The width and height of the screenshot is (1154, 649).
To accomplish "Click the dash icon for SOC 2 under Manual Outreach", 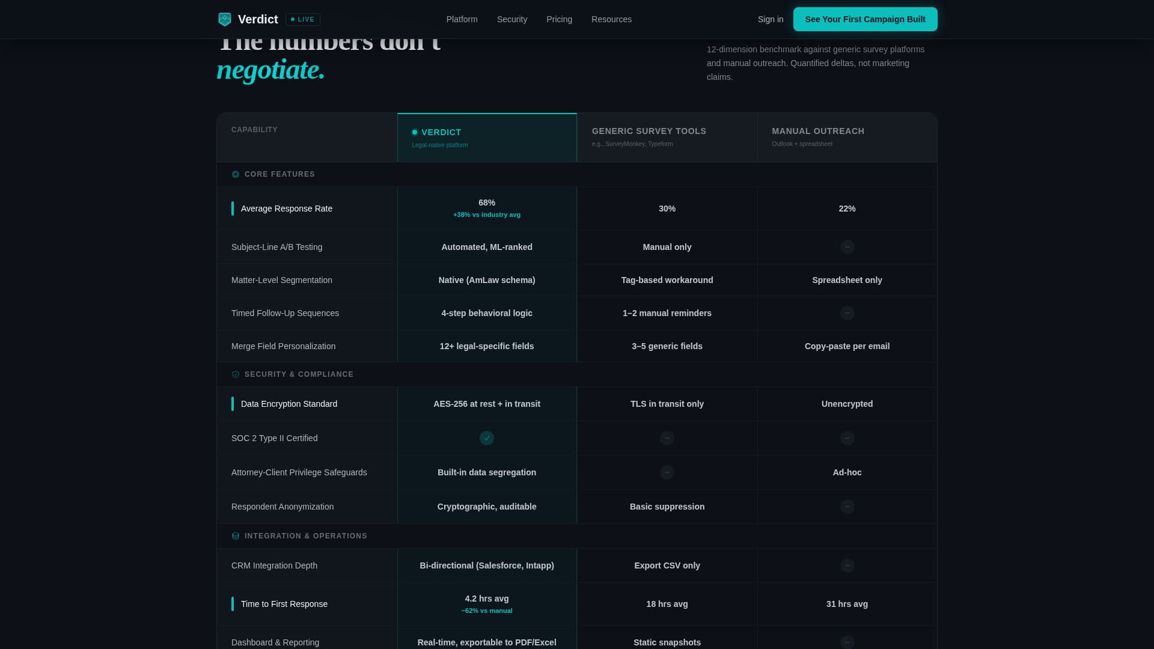I will point(847,438).
